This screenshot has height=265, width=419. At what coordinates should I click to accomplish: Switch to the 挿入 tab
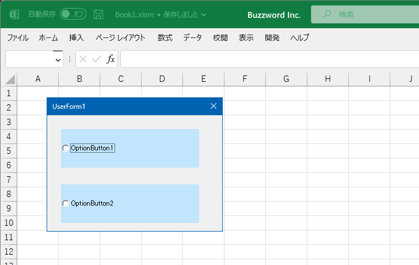point(76,37)
